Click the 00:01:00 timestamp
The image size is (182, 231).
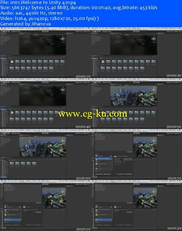[x=84, y=178]
